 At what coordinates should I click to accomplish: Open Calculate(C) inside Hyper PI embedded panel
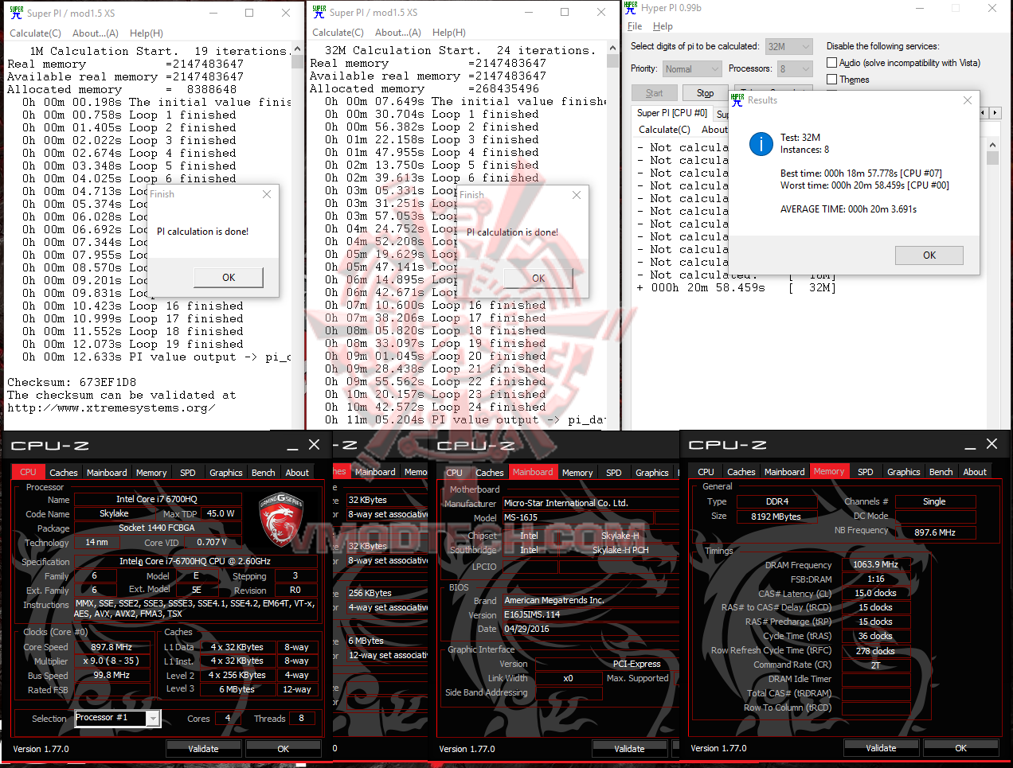(x=664, y=130)
